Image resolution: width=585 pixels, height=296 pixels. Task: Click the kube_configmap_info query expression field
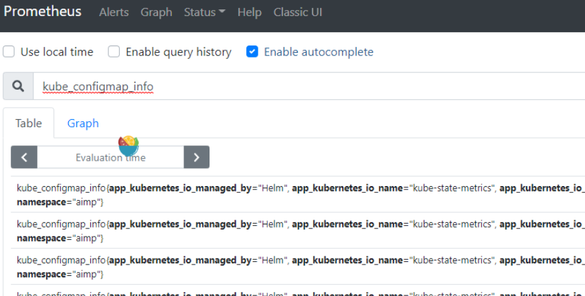pos(309,86)
